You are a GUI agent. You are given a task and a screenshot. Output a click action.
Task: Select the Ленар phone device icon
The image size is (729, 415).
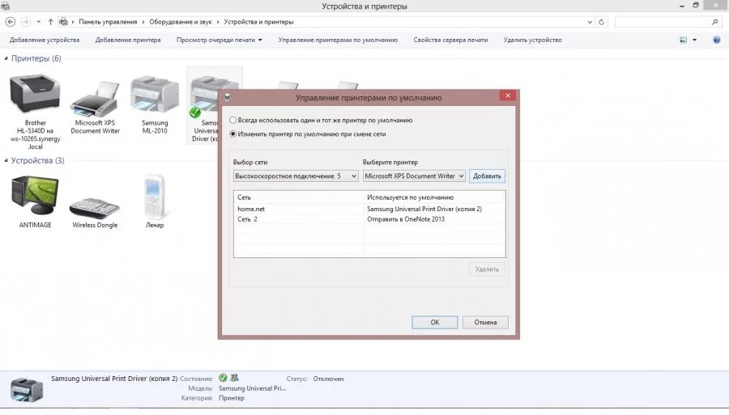pos(155,197)
